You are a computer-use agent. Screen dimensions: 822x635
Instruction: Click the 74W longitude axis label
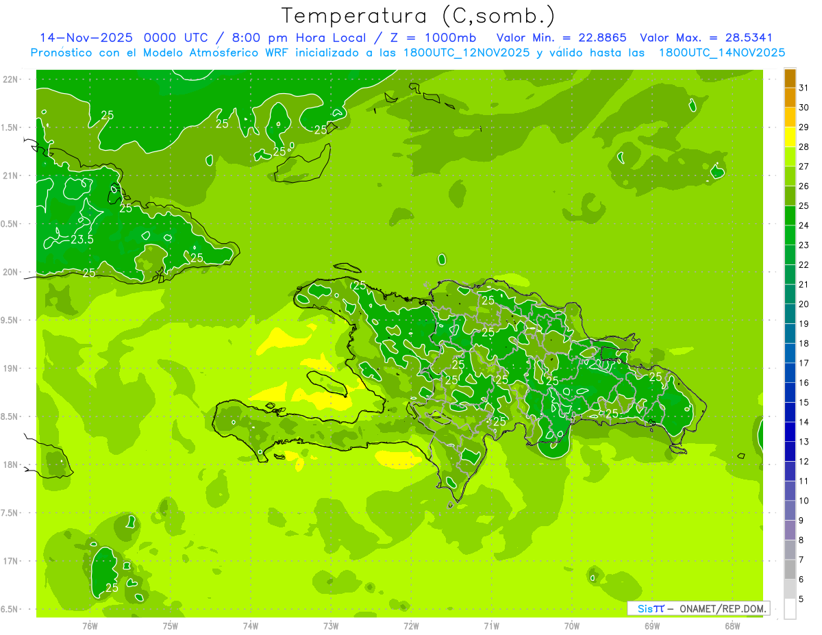click(x=250, y=625)
